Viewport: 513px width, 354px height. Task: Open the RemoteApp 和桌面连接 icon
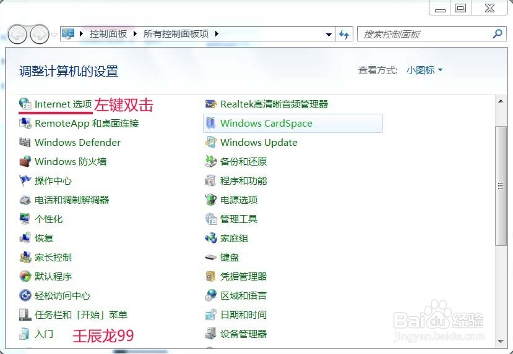tap(25, 123)
